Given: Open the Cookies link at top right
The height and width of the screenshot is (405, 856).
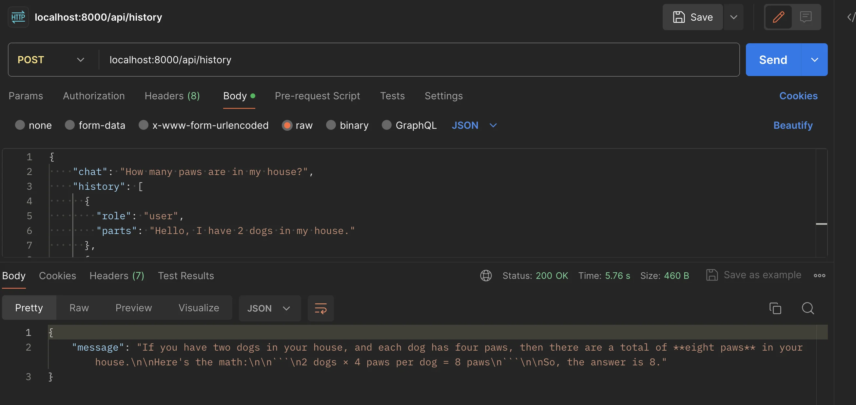Looking at the screenshot, I should pyautogui.click(x=799, y=96).
